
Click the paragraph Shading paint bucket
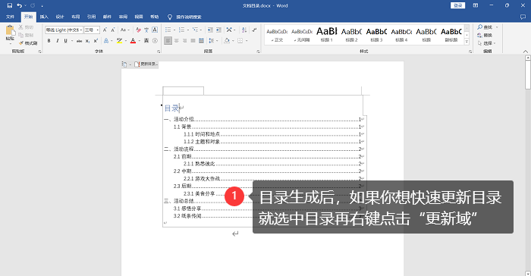[227, 41]
